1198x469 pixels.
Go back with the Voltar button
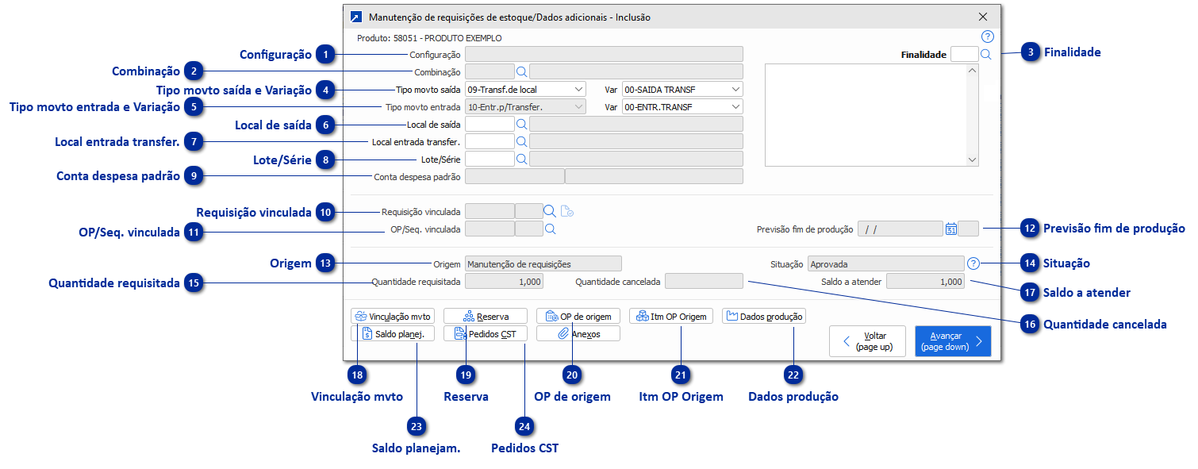(x=867, y=341)
